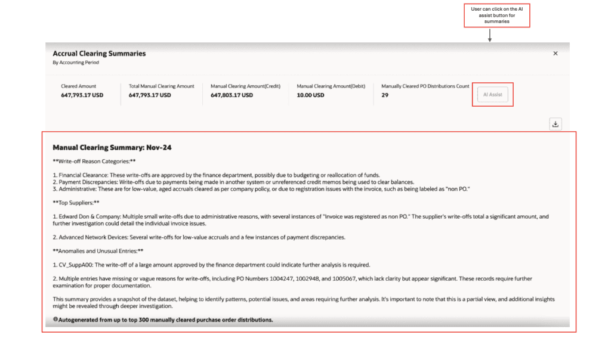Close the Accrual Clearing Summaries panel
The width and height of the screenshot is (611, 344).
pyautogui.click(x=555, y=53)
